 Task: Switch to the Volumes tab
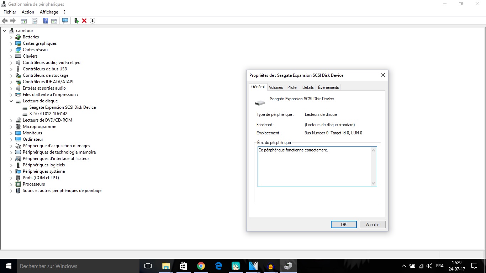276,87
